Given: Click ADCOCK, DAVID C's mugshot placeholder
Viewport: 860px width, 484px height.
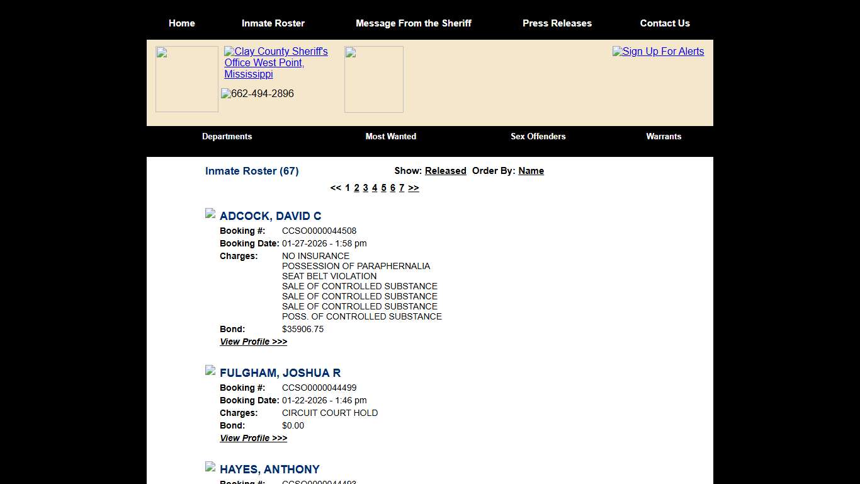Looking at the screenshot, I should (210, 213).
